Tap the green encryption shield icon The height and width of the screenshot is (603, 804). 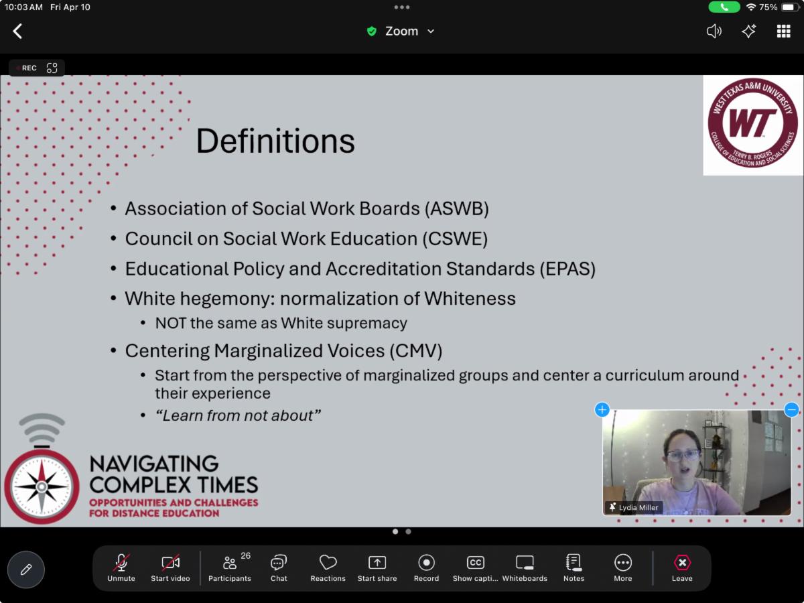coord(372,31)
